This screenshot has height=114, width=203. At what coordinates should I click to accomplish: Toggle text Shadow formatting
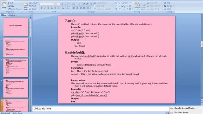tap(55, 8)
